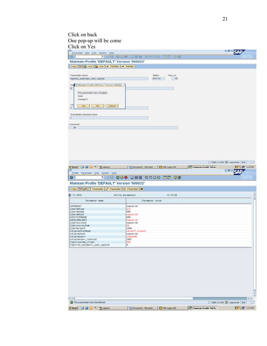Click Create Parameter button with blank page icon
Image resolution: width=267 pixels, height=346 pixels.
point(96,189)
